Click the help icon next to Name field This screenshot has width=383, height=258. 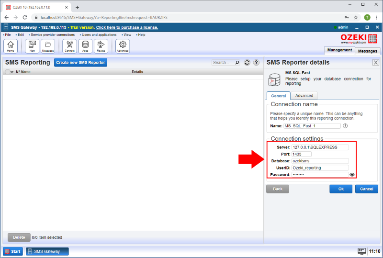click(345, 126)
